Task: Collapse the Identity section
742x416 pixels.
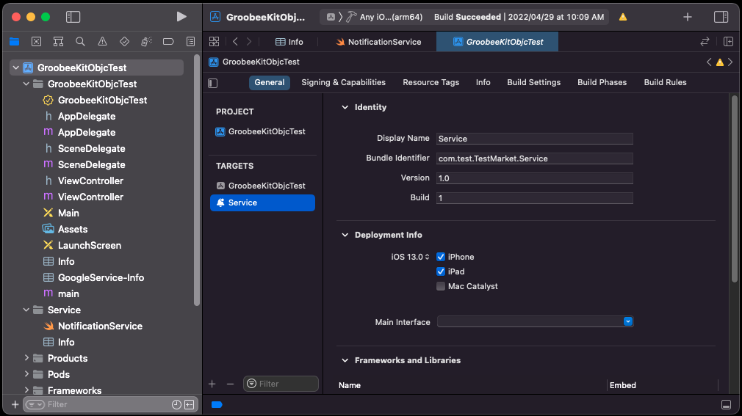Action: point(345,107)
